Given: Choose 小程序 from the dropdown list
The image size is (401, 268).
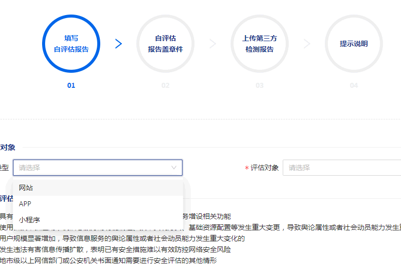Looking at the screenshot, I should coord(30,220).
